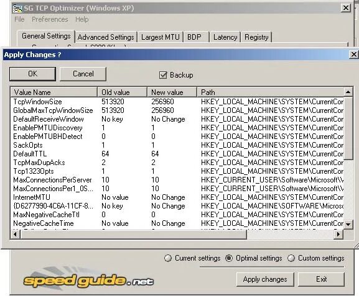Viewport: 359px width, 296px height.
Task: Select the Custom settings radio button
Action: coord(291,258)
